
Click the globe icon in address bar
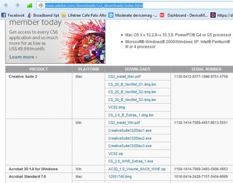40,5
